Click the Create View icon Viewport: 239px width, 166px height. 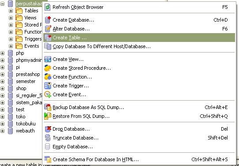(48, 59)
